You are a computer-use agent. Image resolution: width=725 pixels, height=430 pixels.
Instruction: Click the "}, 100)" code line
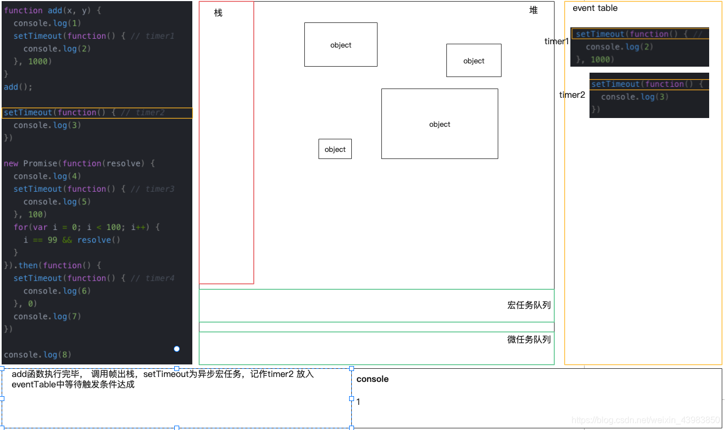[x=30, y=214]
